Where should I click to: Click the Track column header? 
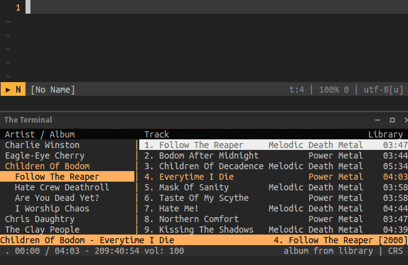coord(157,134)
